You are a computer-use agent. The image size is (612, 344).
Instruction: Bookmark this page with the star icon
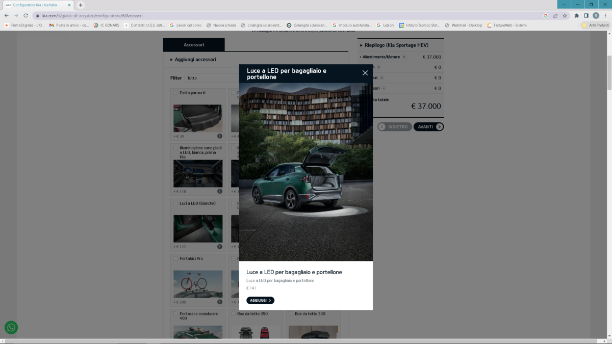coord(565,16)
